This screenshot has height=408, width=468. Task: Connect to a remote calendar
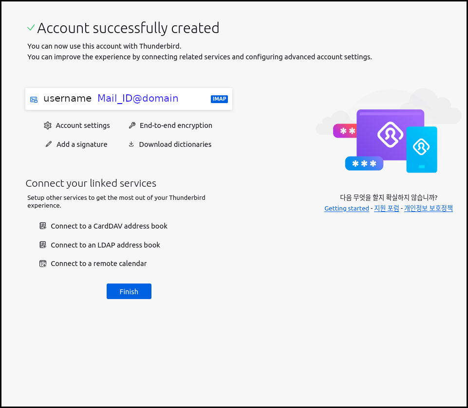(93, 264)
